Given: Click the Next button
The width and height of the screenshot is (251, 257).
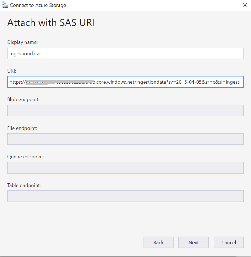Looking at the screenshot, I should tap(193, 242).
